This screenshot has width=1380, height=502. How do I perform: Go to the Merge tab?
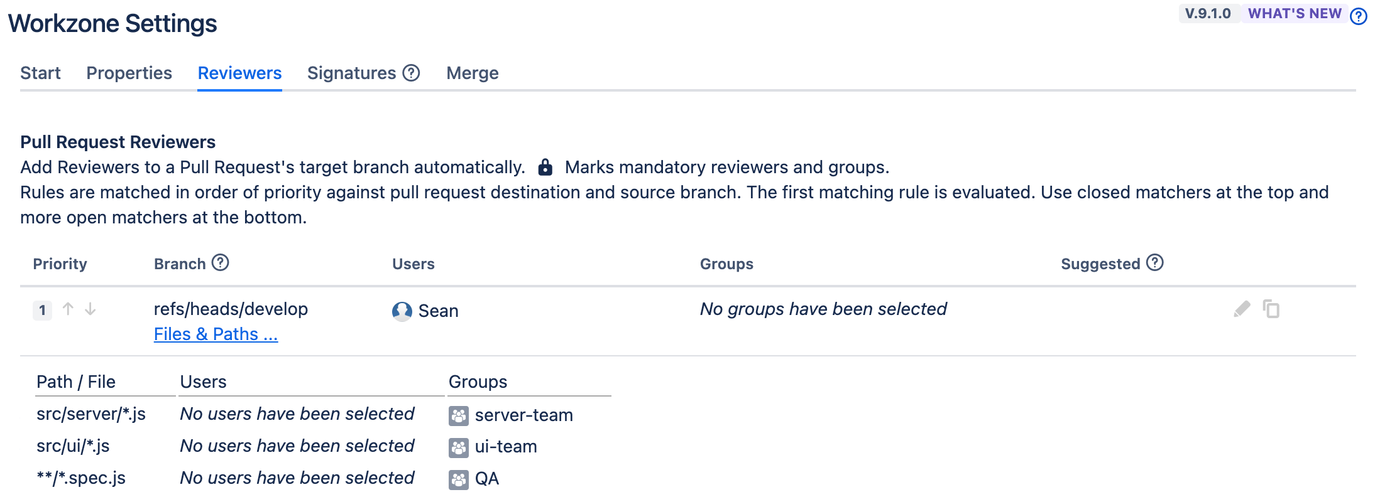[473, 73]
